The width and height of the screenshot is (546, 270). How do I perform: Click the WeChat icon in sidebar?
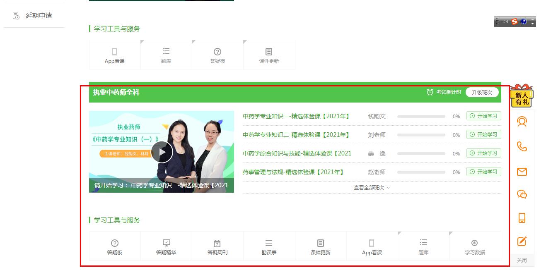pyautogui.click(x=522, y=194)
